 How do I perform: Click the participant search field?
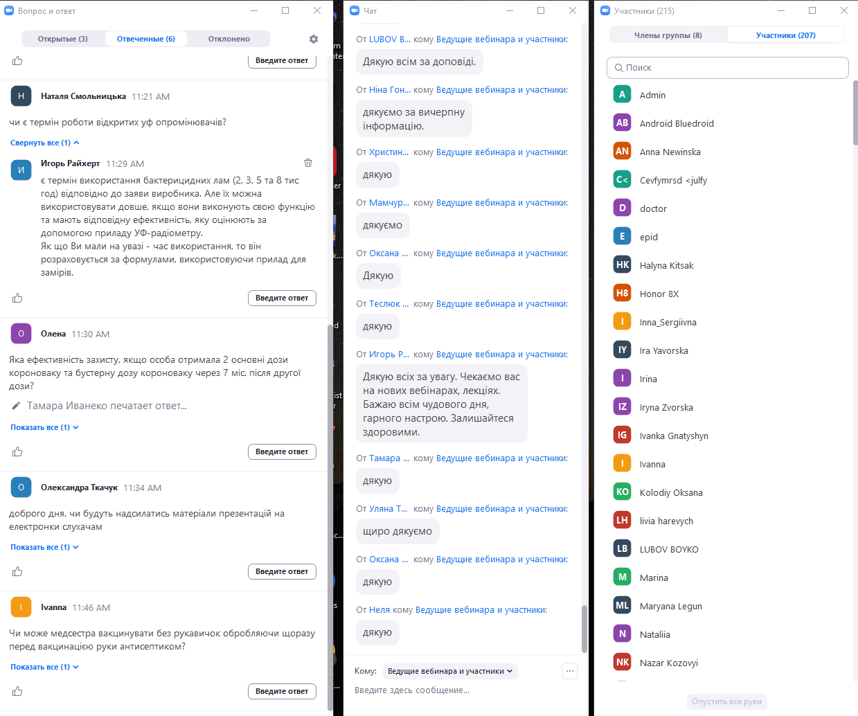[x=727, y=68]
